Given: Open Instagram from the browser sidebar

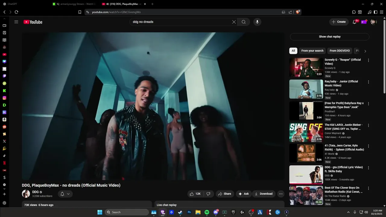Looking at the screenshot, I should [x=4, y=98].
